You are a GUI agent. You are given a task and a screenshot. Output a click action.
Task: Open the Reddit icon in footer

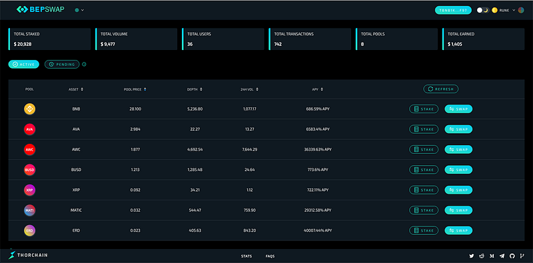coord(482,256)
